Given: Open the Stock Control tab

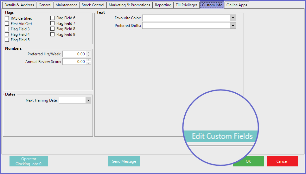Looking at the screenshot, I should point(93,5).
